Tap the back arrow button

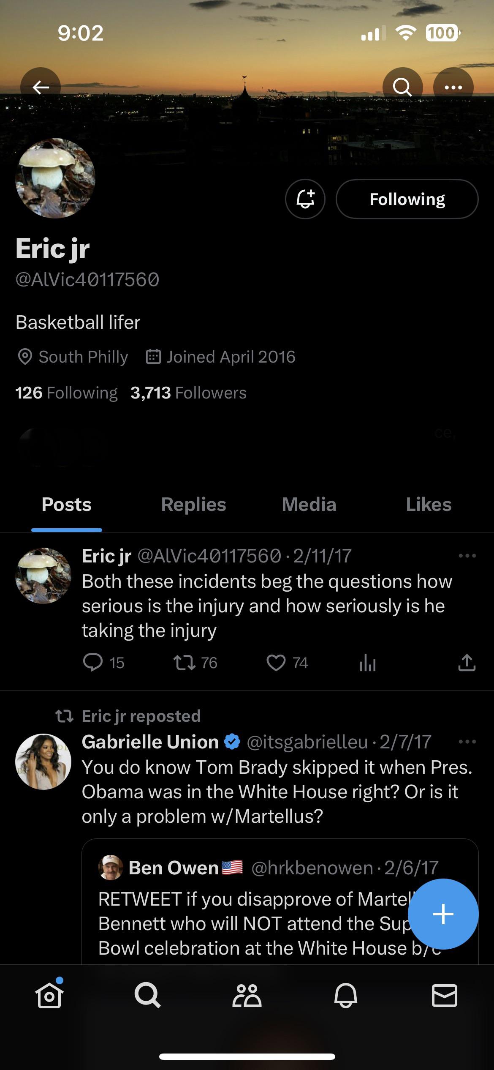41,87
